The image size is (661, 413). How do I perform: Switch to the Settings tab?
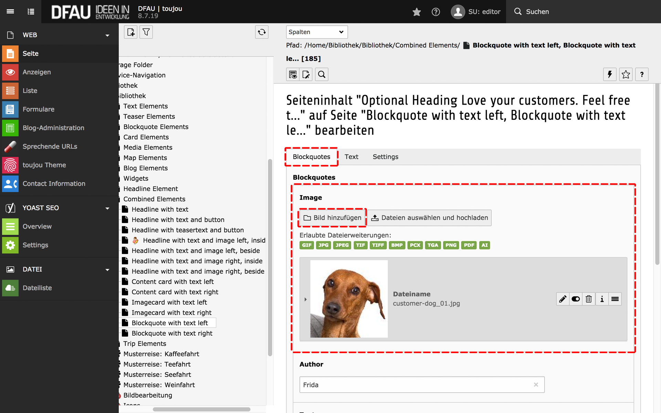[385, 157]
